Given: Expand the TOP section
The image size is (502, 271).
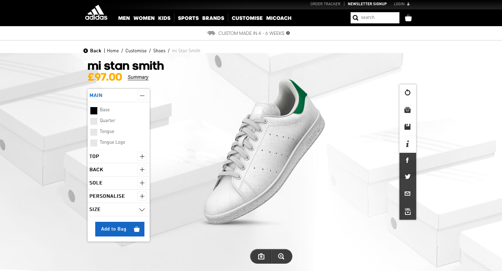Looking at the screenshot, I should [142, 156].
